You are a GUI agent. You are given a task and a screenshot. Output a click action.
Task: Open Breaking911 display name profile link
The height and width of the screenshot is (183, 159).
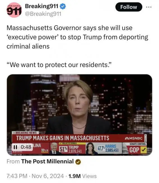(41, 6)
